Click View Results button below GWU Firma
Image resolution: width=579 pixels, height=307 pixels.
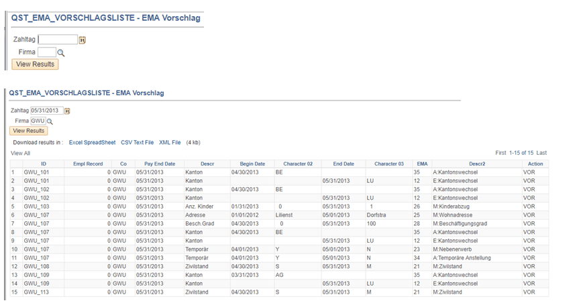[28, 131]
